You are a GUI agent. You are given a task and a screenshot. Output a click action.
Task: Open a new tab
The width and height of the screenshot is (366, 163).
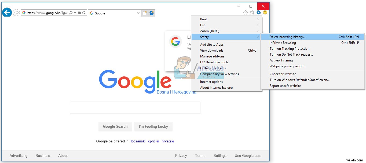[x=145, y=13]
